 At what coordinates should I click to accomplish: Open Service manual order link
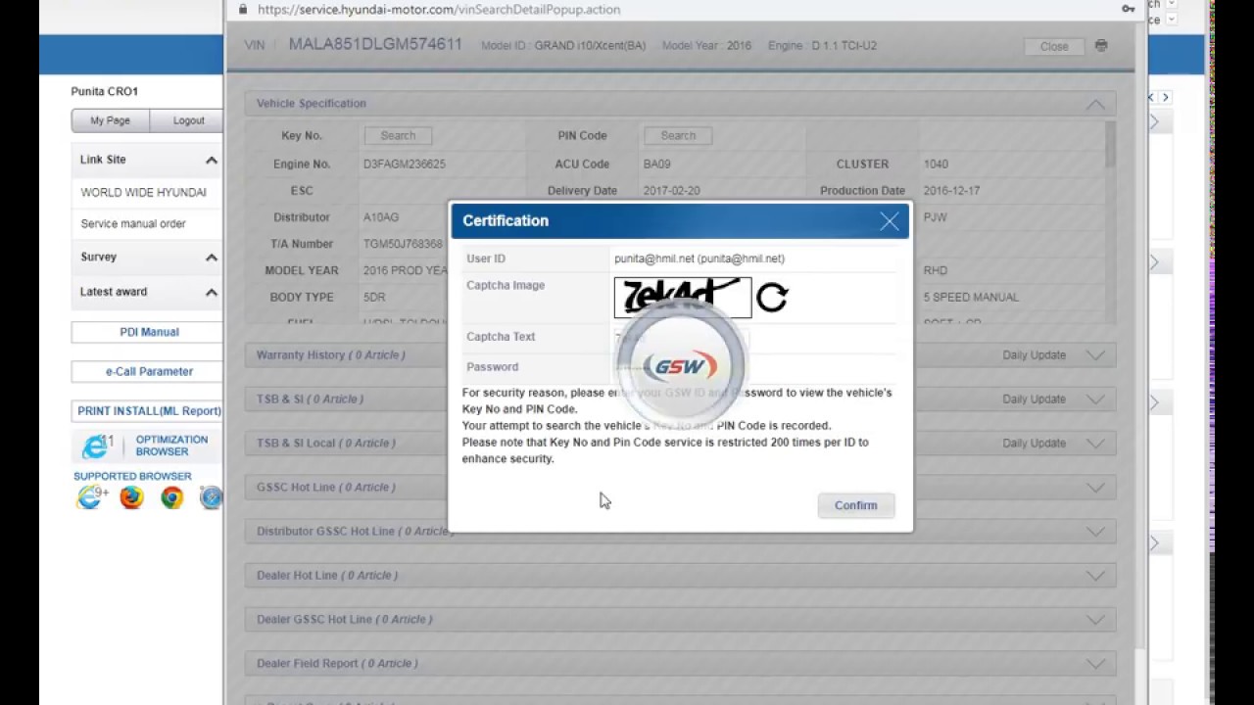(133, 224)
